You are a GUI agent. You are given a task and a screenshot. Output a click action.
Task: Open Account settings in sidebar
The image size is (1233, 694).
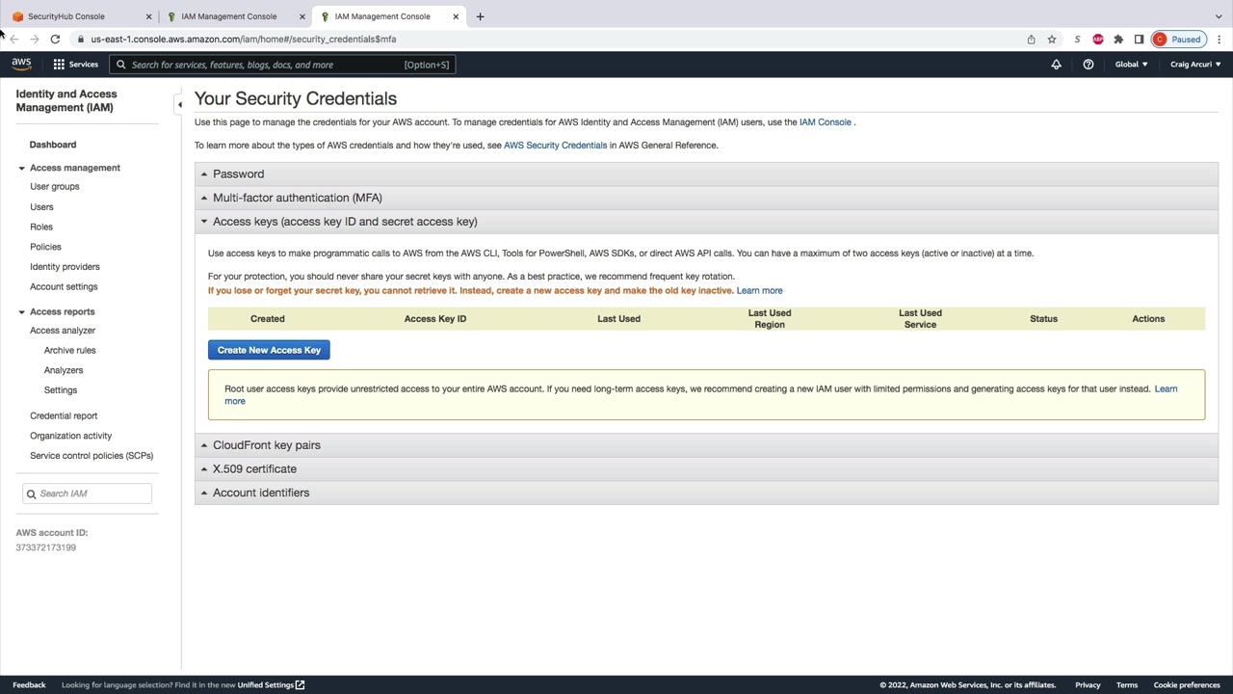pos(64,287)
